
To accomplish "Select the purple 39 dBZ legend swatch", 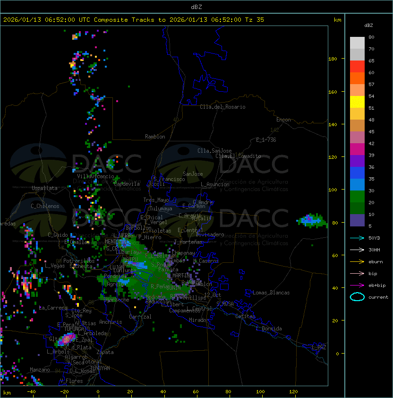I will [x=357, y=161].
